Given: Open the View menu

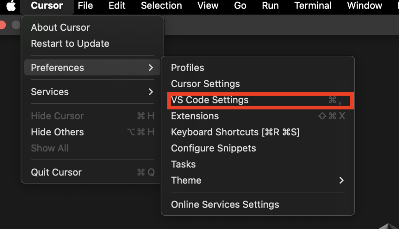Looking at the screenshot, I should click(x=208, y=6).
